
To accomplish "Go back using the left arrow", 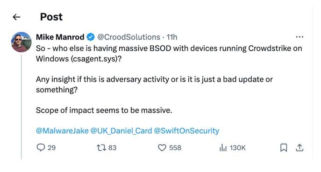I will (16, 17).
